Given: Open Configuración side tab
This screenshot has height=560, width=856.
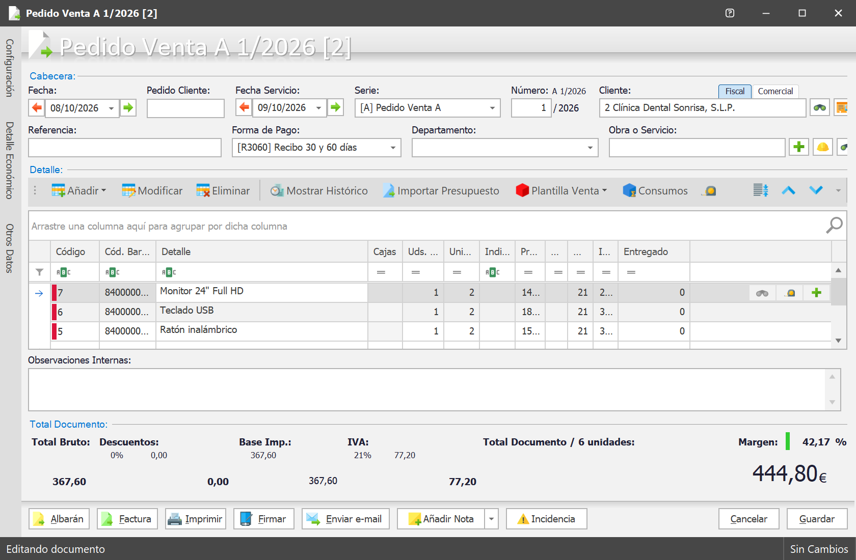Looking at the screenshot, I should click(9, 68).
